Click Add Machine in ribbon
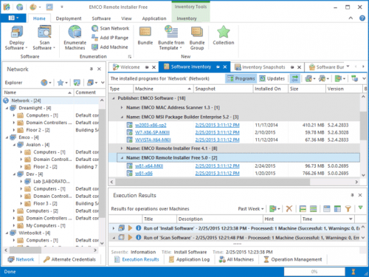This screenshot has height=277, width=369. (x=110, y=47)
